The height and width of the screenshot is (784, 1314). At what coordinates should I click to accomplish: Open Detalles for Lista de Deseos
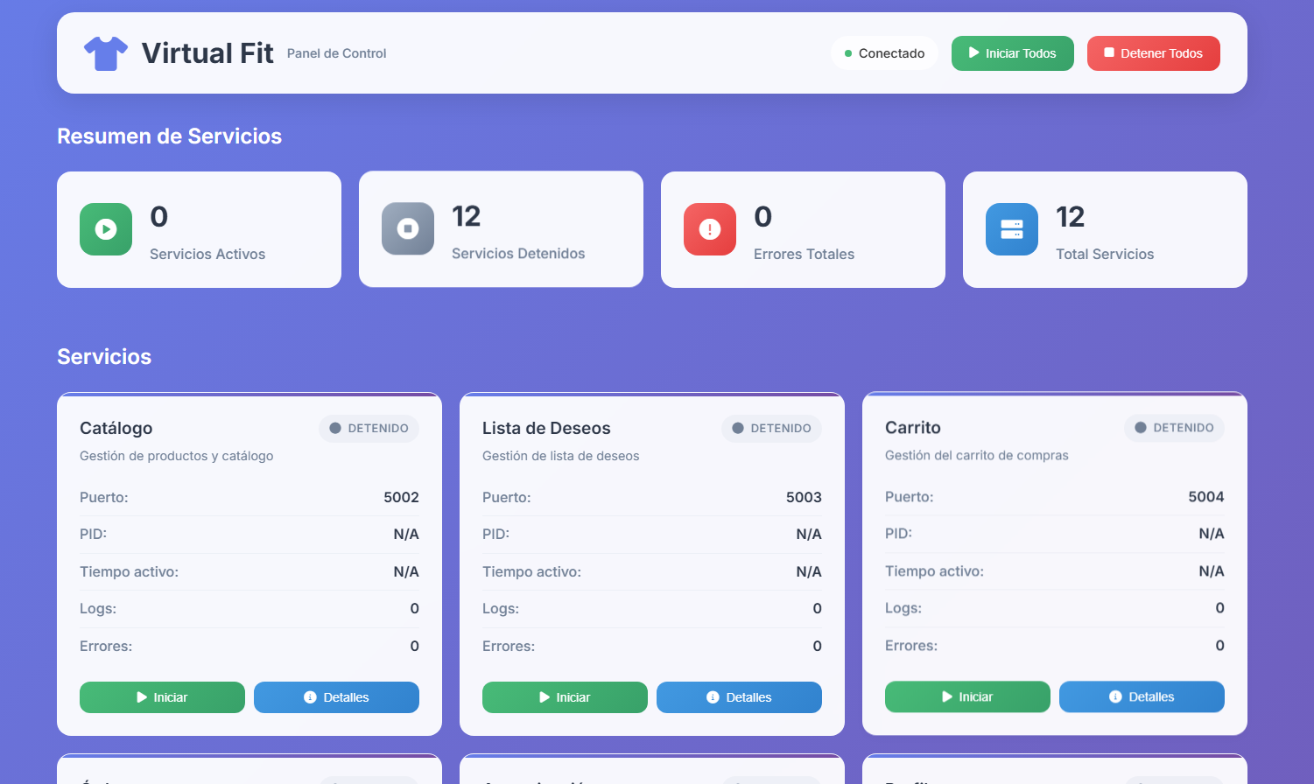coord(739,697)
